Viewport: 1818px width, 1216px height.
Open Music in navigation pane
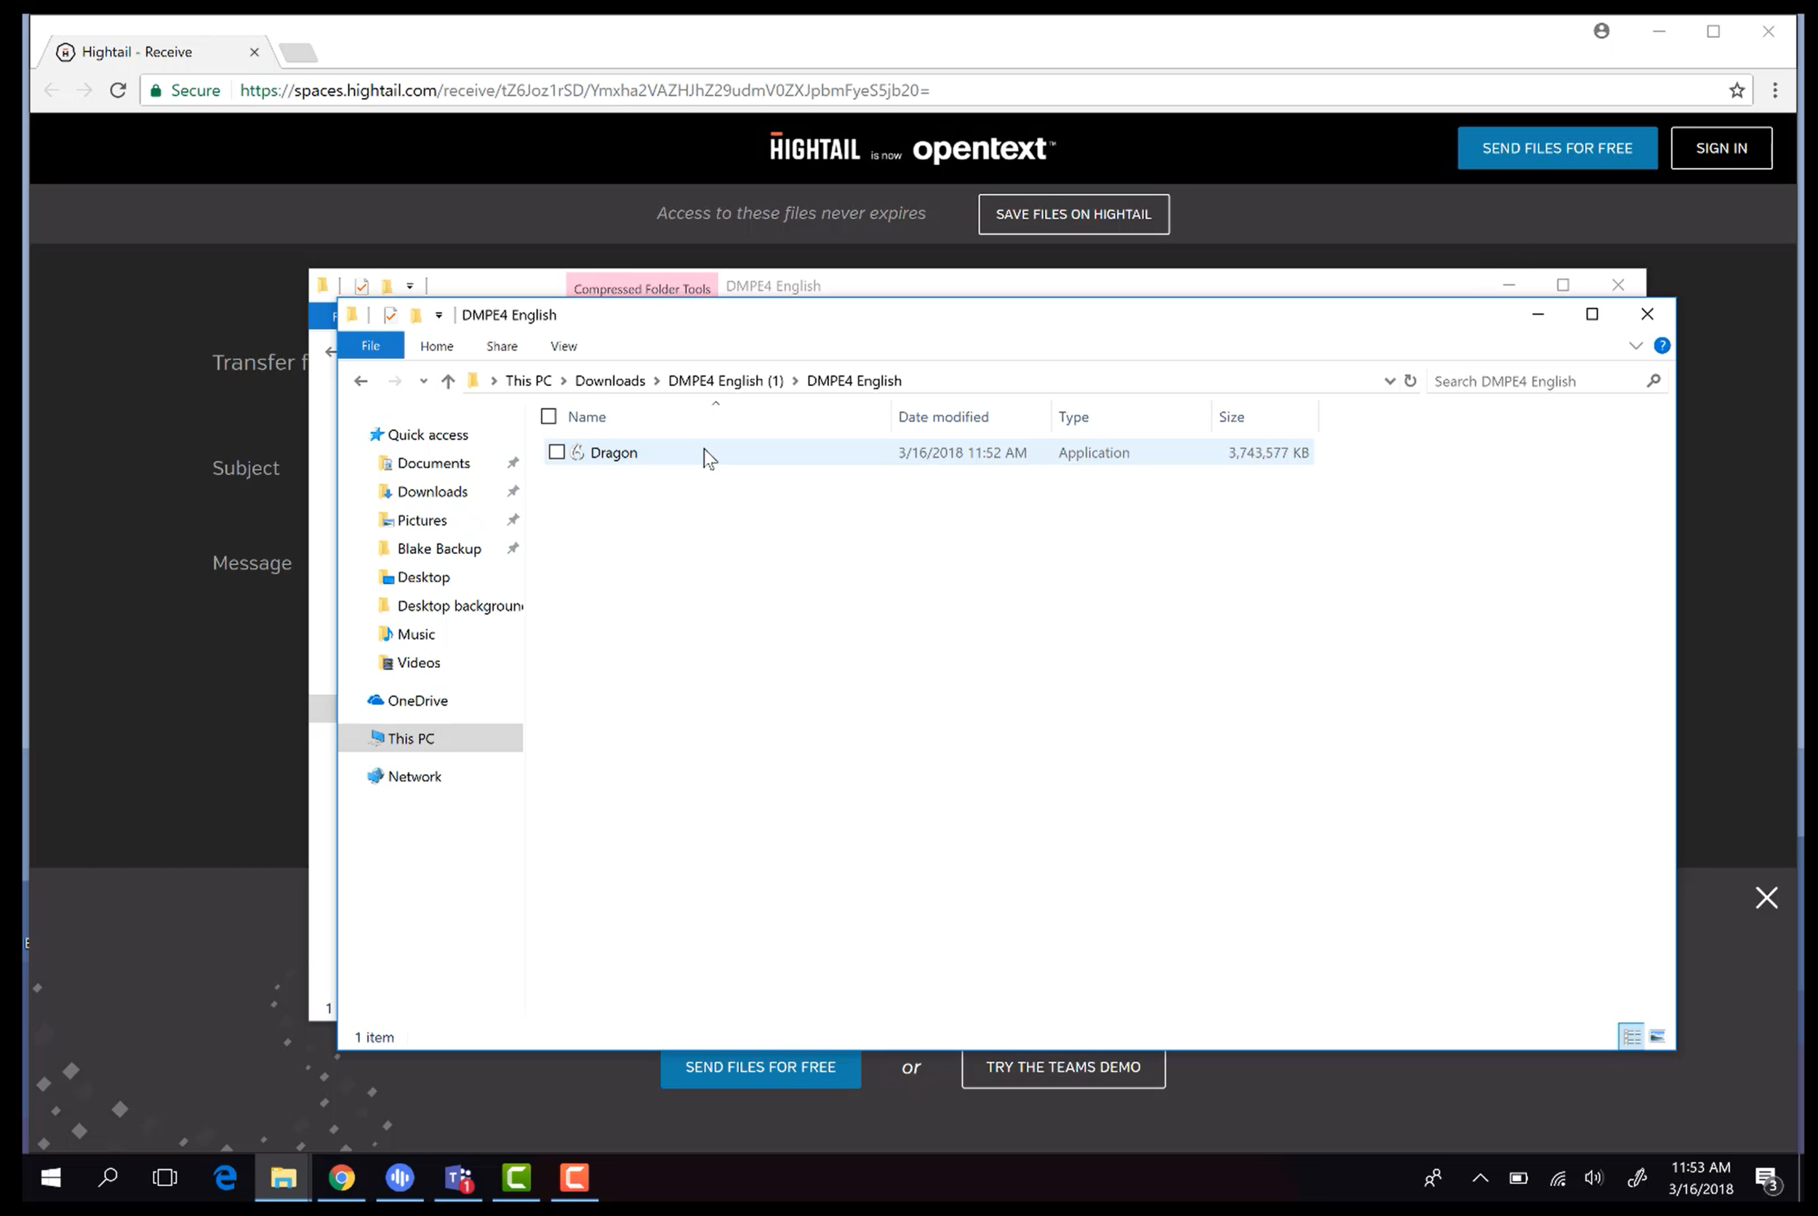point(415,635)
